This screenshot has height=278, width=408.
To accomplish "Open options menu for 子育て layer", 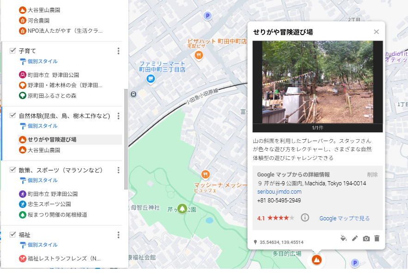I will [x=118, y=51].
